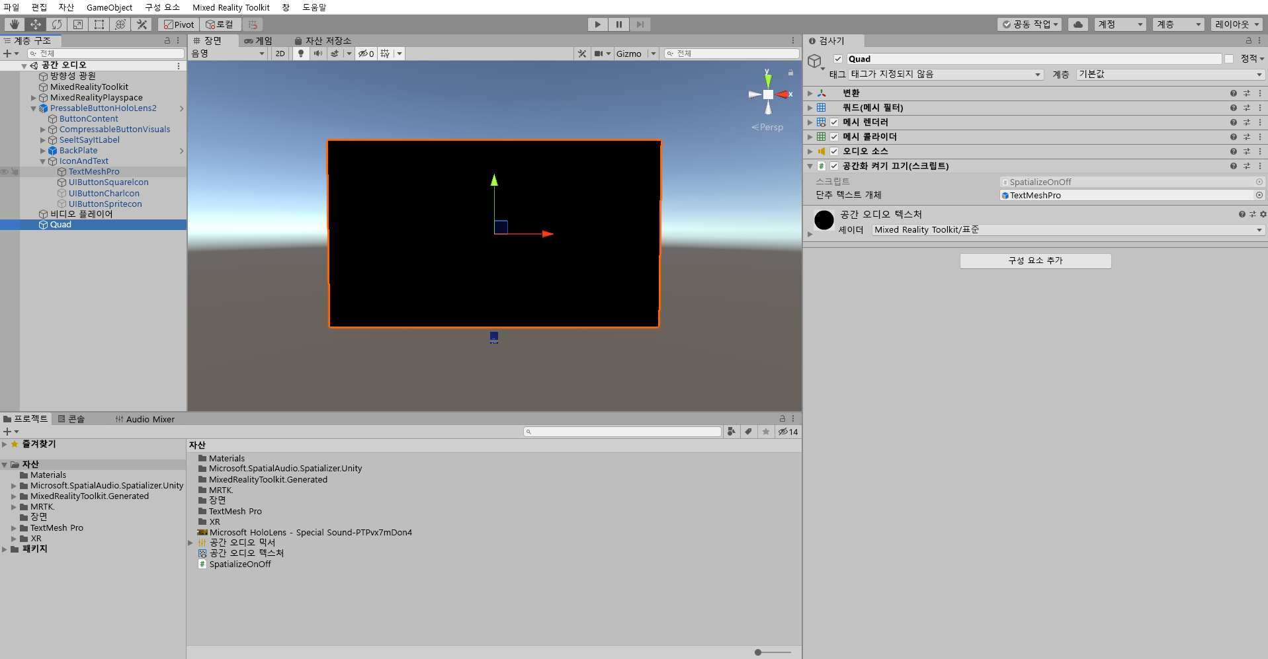Disable the Quad active checkbox

tap(838, 59)
